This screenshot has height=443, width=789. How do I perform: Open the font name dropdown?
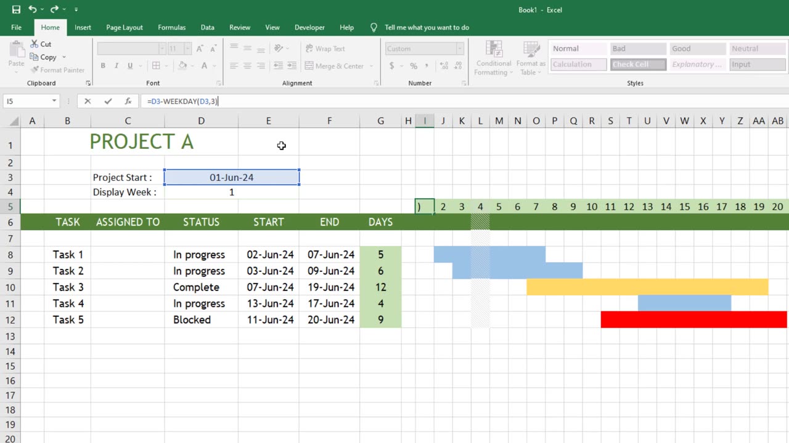pos(162,49)
